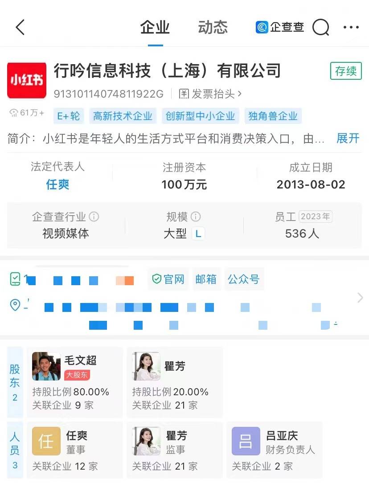The image size is (369, 483).
Task: Tap the 独角兽企业 tag
Action: 273,116
